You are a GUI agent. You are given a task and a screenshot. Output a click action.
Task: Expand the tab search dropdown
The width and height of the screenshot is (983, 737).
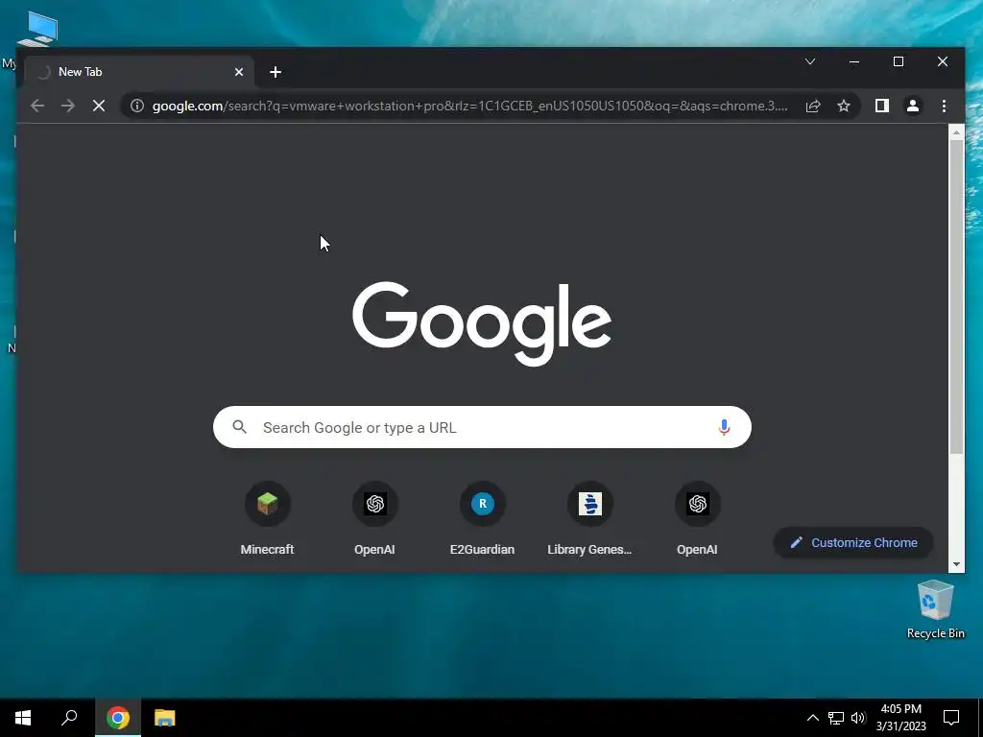(x=810, y=61)
